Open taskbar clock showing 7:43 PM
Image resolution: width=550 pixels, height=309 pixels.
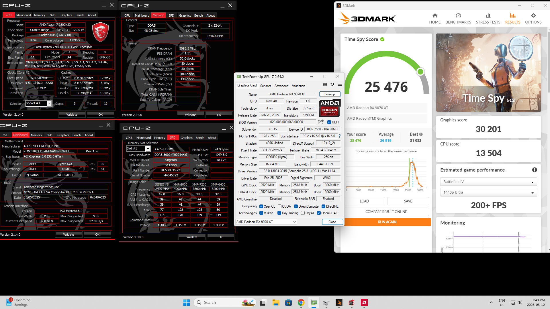pos(536,302)
